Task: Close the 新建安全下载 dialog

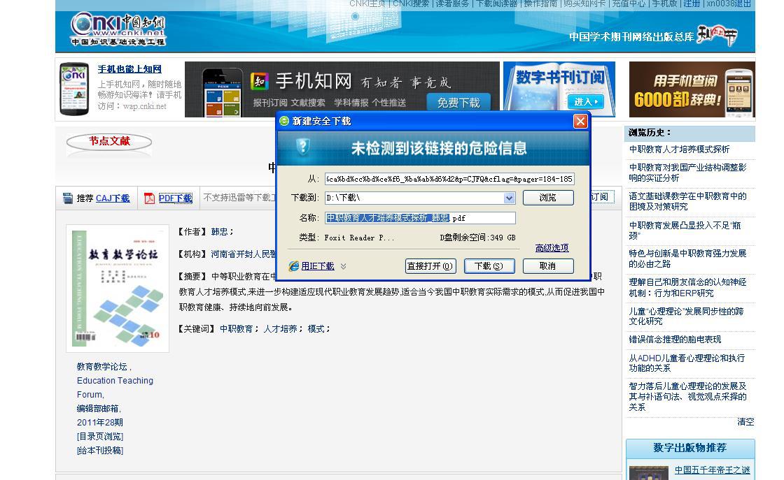Action: click(580, 122)
